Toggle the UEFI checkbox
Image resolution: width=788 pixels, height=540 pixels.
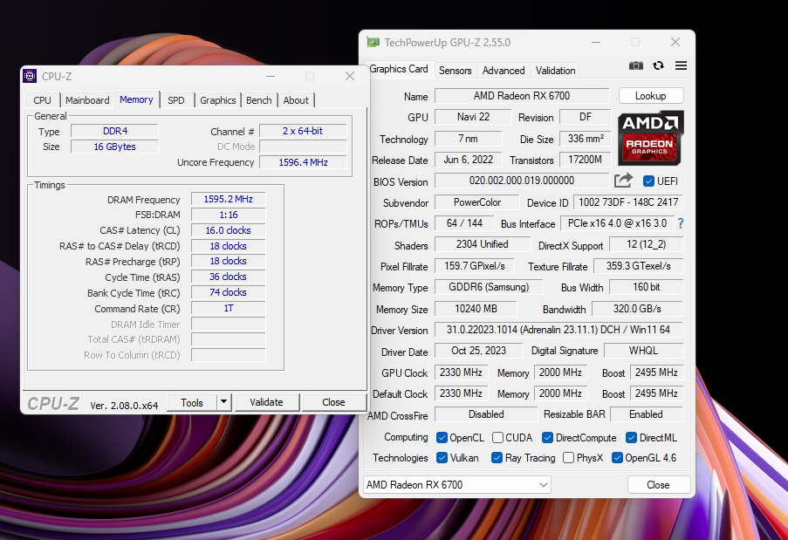click(648, 181)
